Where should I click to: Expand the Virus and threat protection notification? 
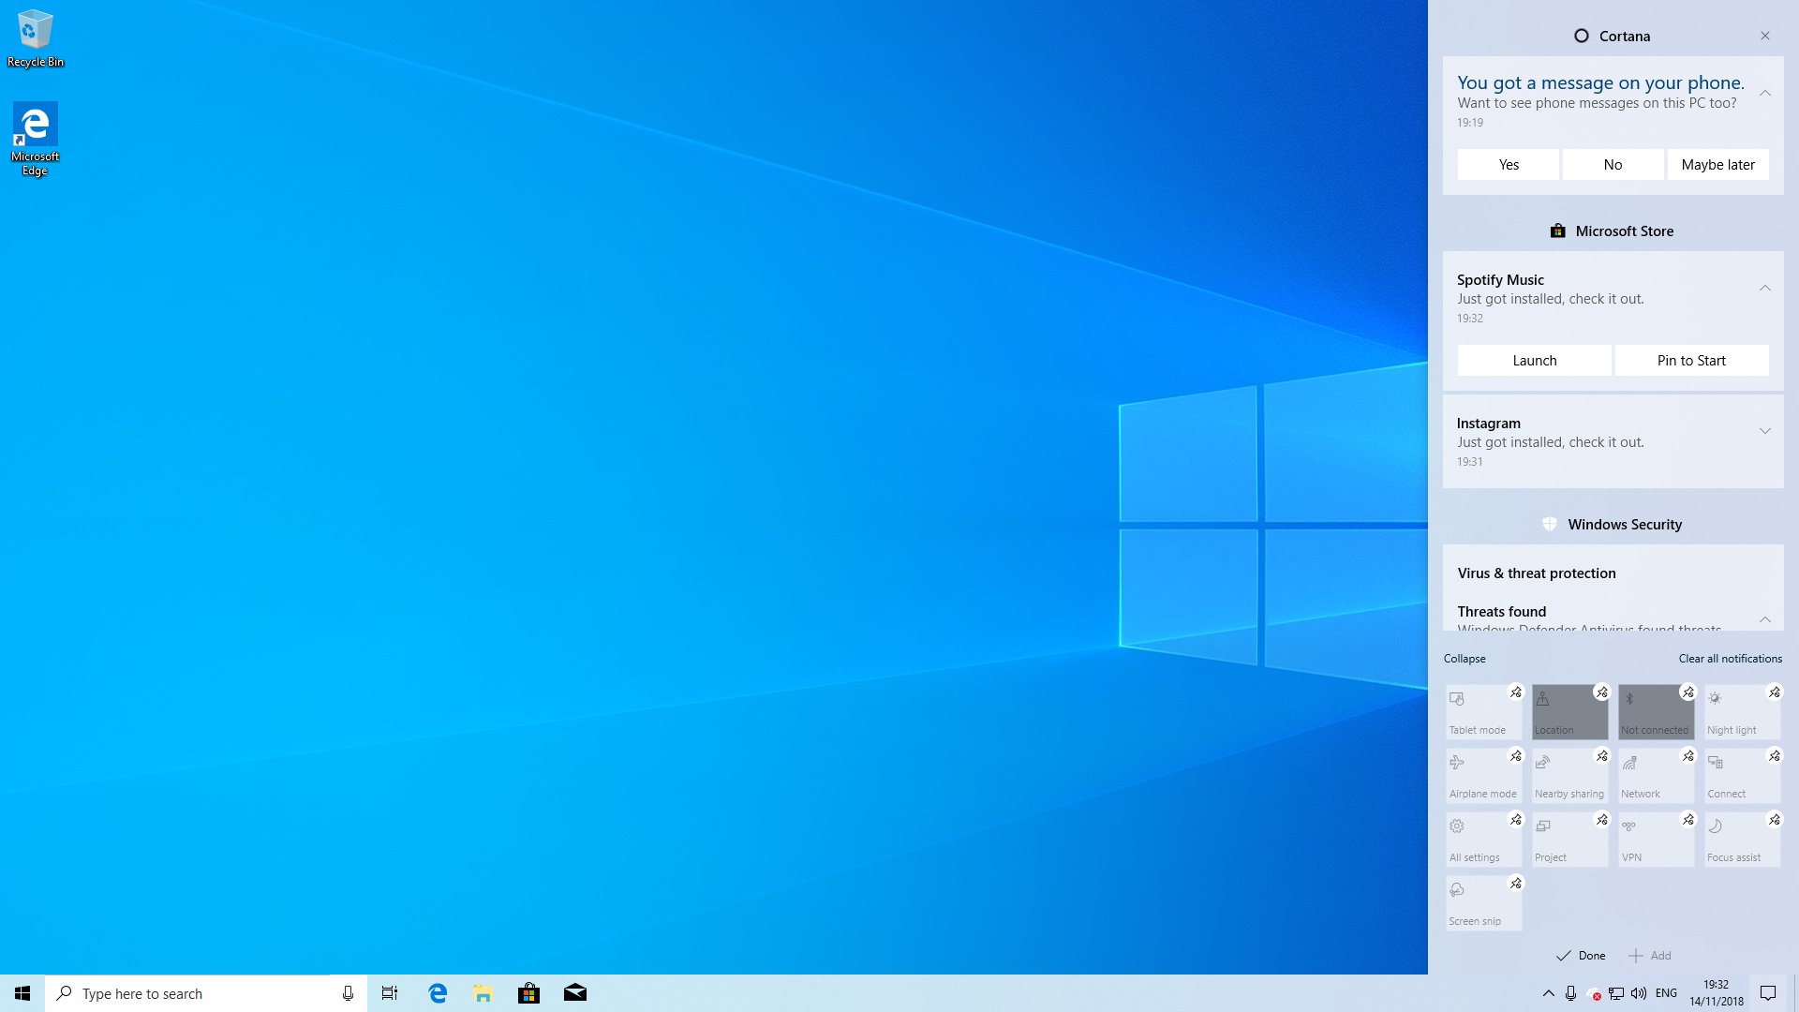[x=1765, y=619]
